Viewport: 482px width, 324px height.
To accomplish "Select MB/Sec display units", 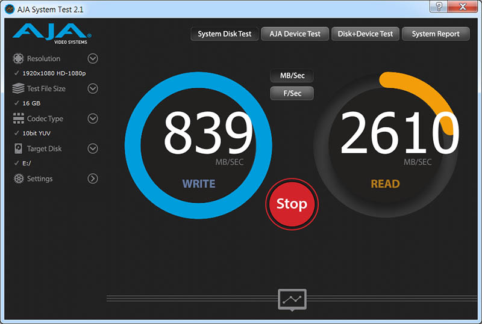I will click(x=292, y=76).
